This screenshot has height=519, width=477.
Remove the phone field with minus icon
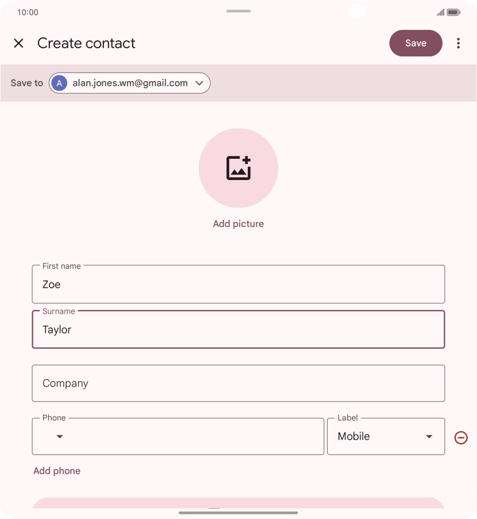coord(461,437)
